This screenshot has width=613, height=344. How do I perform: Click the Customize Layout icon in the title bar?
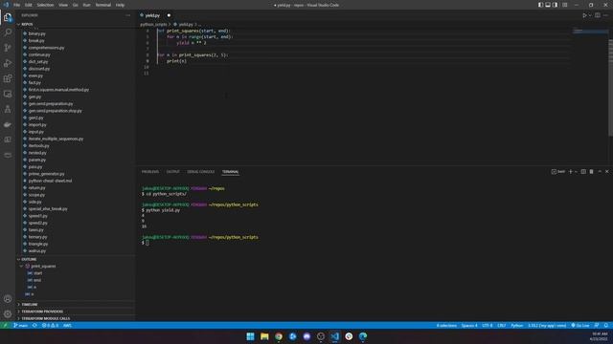(564, 5)
